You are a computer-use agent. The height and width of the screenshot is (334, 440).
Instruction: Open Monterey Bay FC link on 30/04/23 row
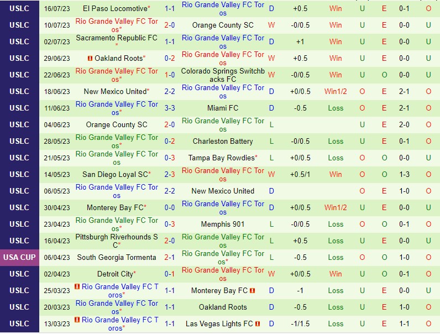[x=115, y=208]
